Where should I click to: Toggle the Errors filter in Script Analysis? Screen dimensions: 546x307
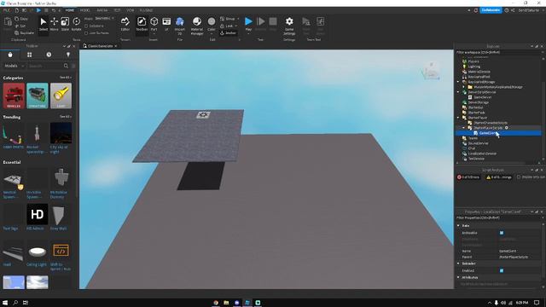pyautogui.click(x=468, y=177)
